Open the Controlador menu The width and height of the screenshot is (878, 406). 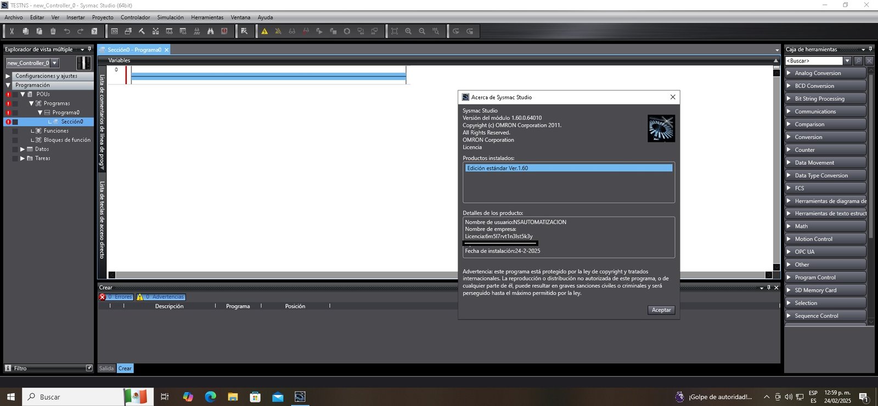135,18
